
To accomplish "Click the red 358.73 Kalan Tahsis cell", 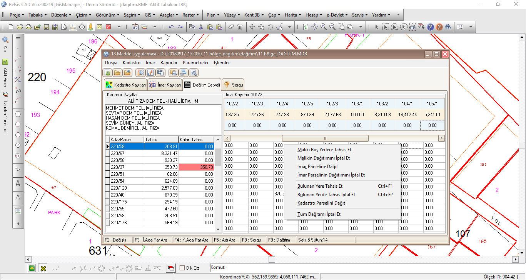I will pos(196,167).
